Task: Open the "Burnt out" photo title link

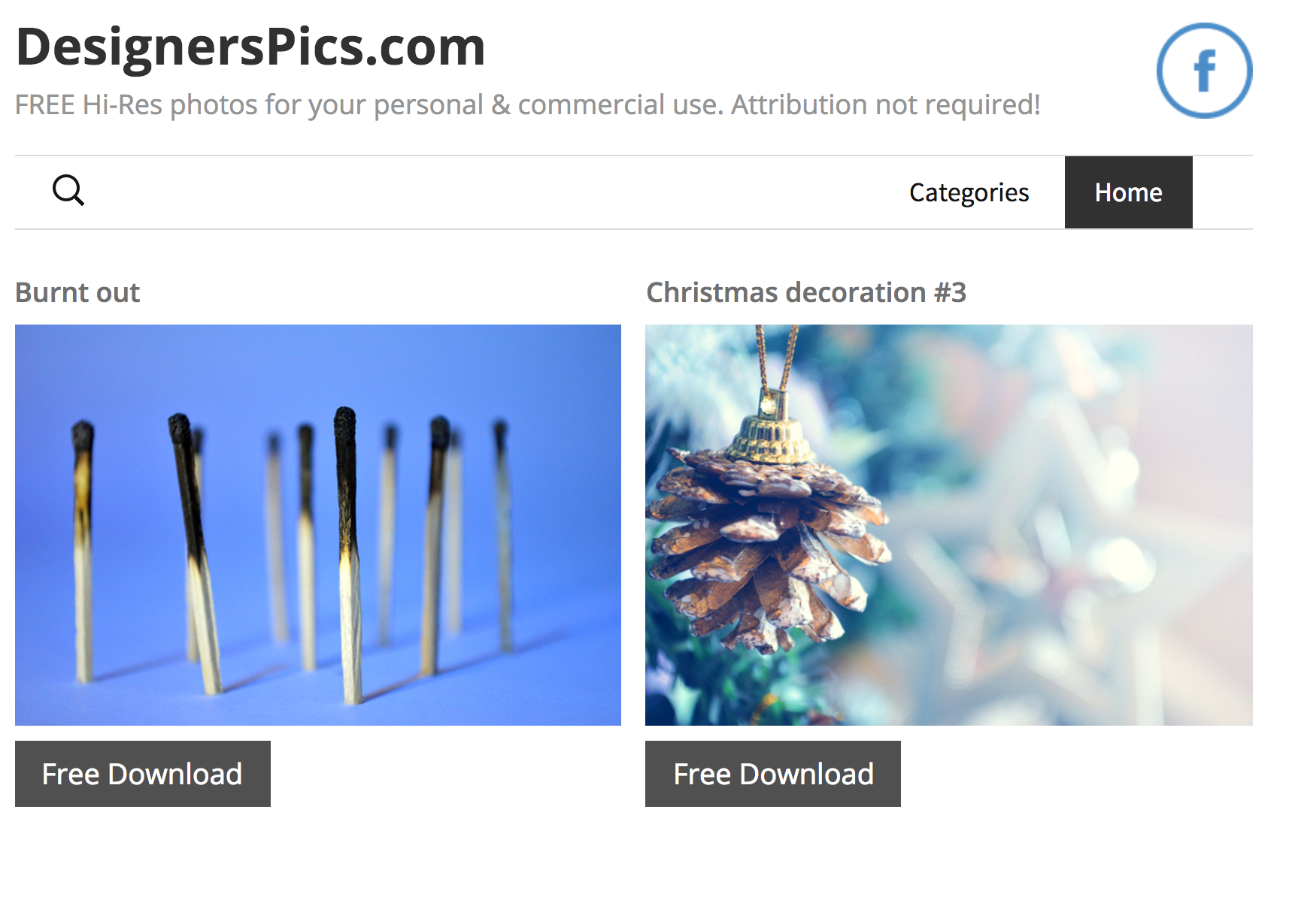Action: [77, 292]
